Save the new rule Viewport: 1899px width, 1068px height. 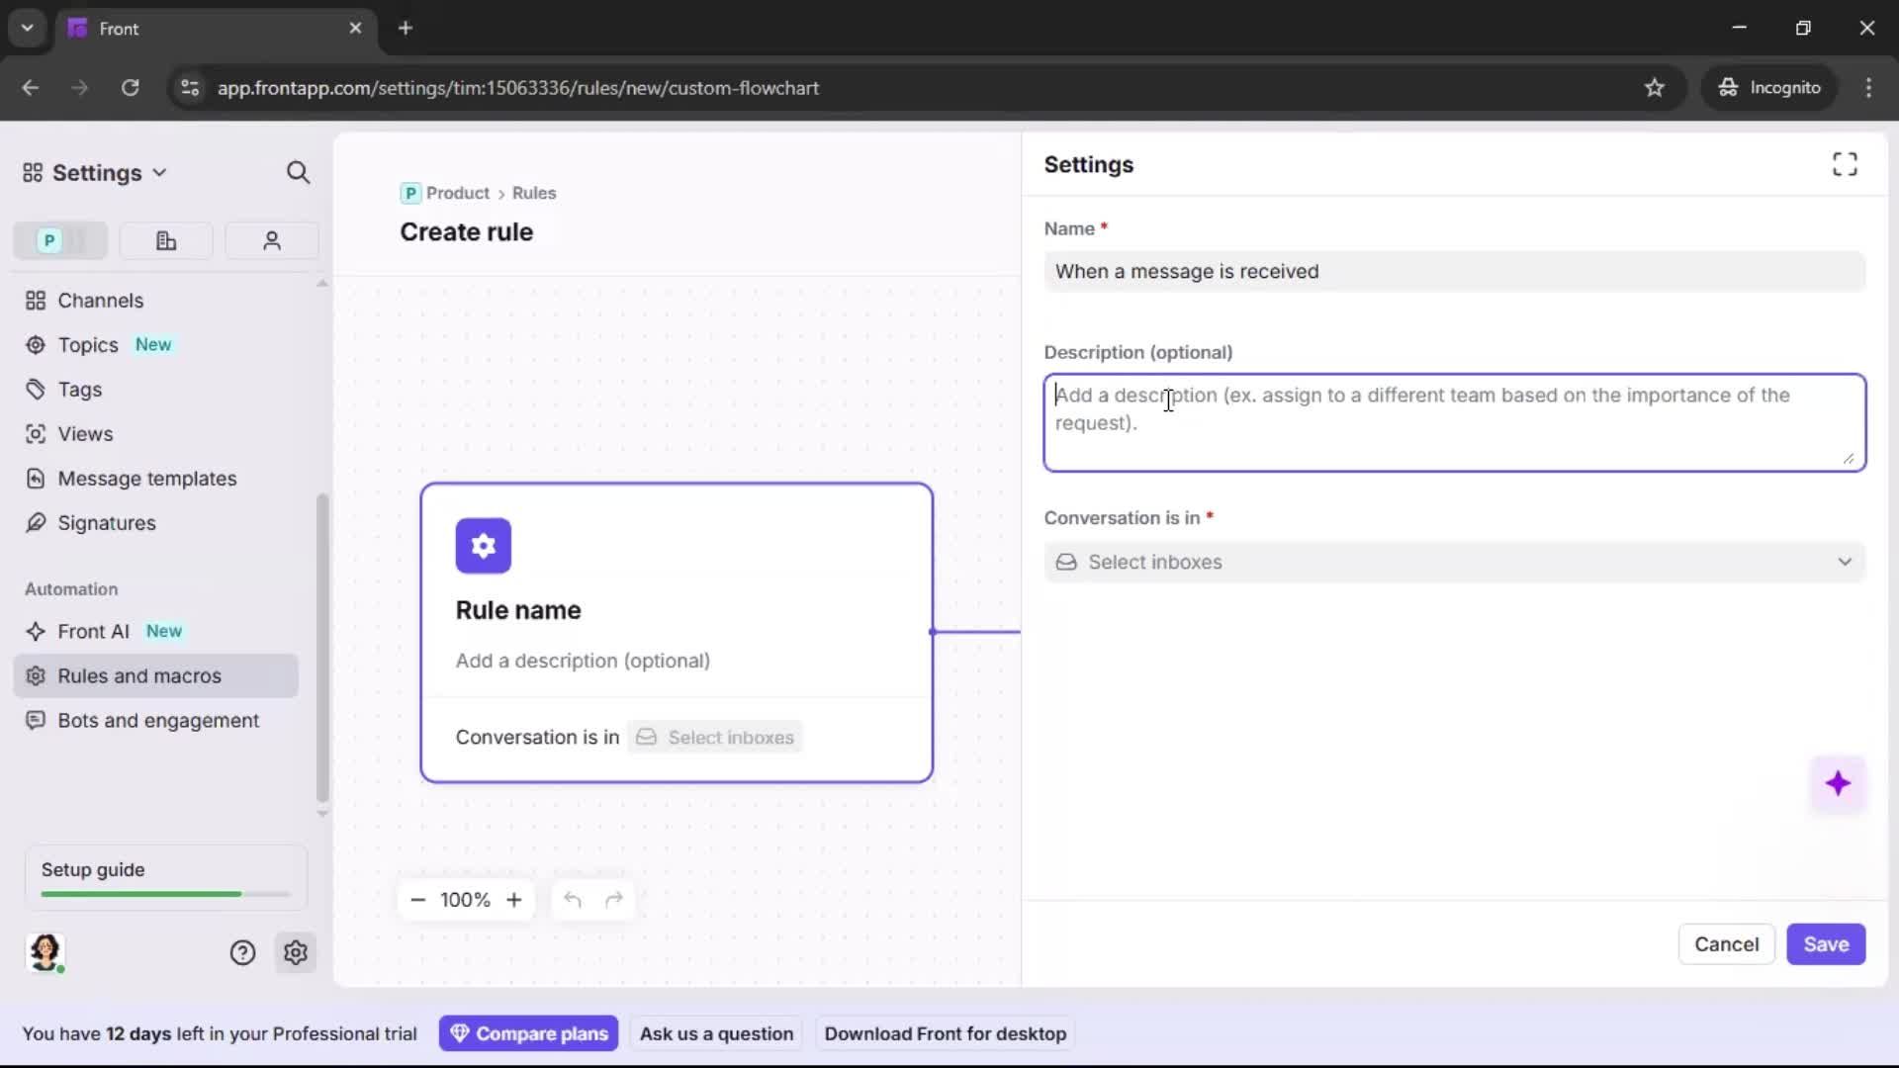point(1827,944)
